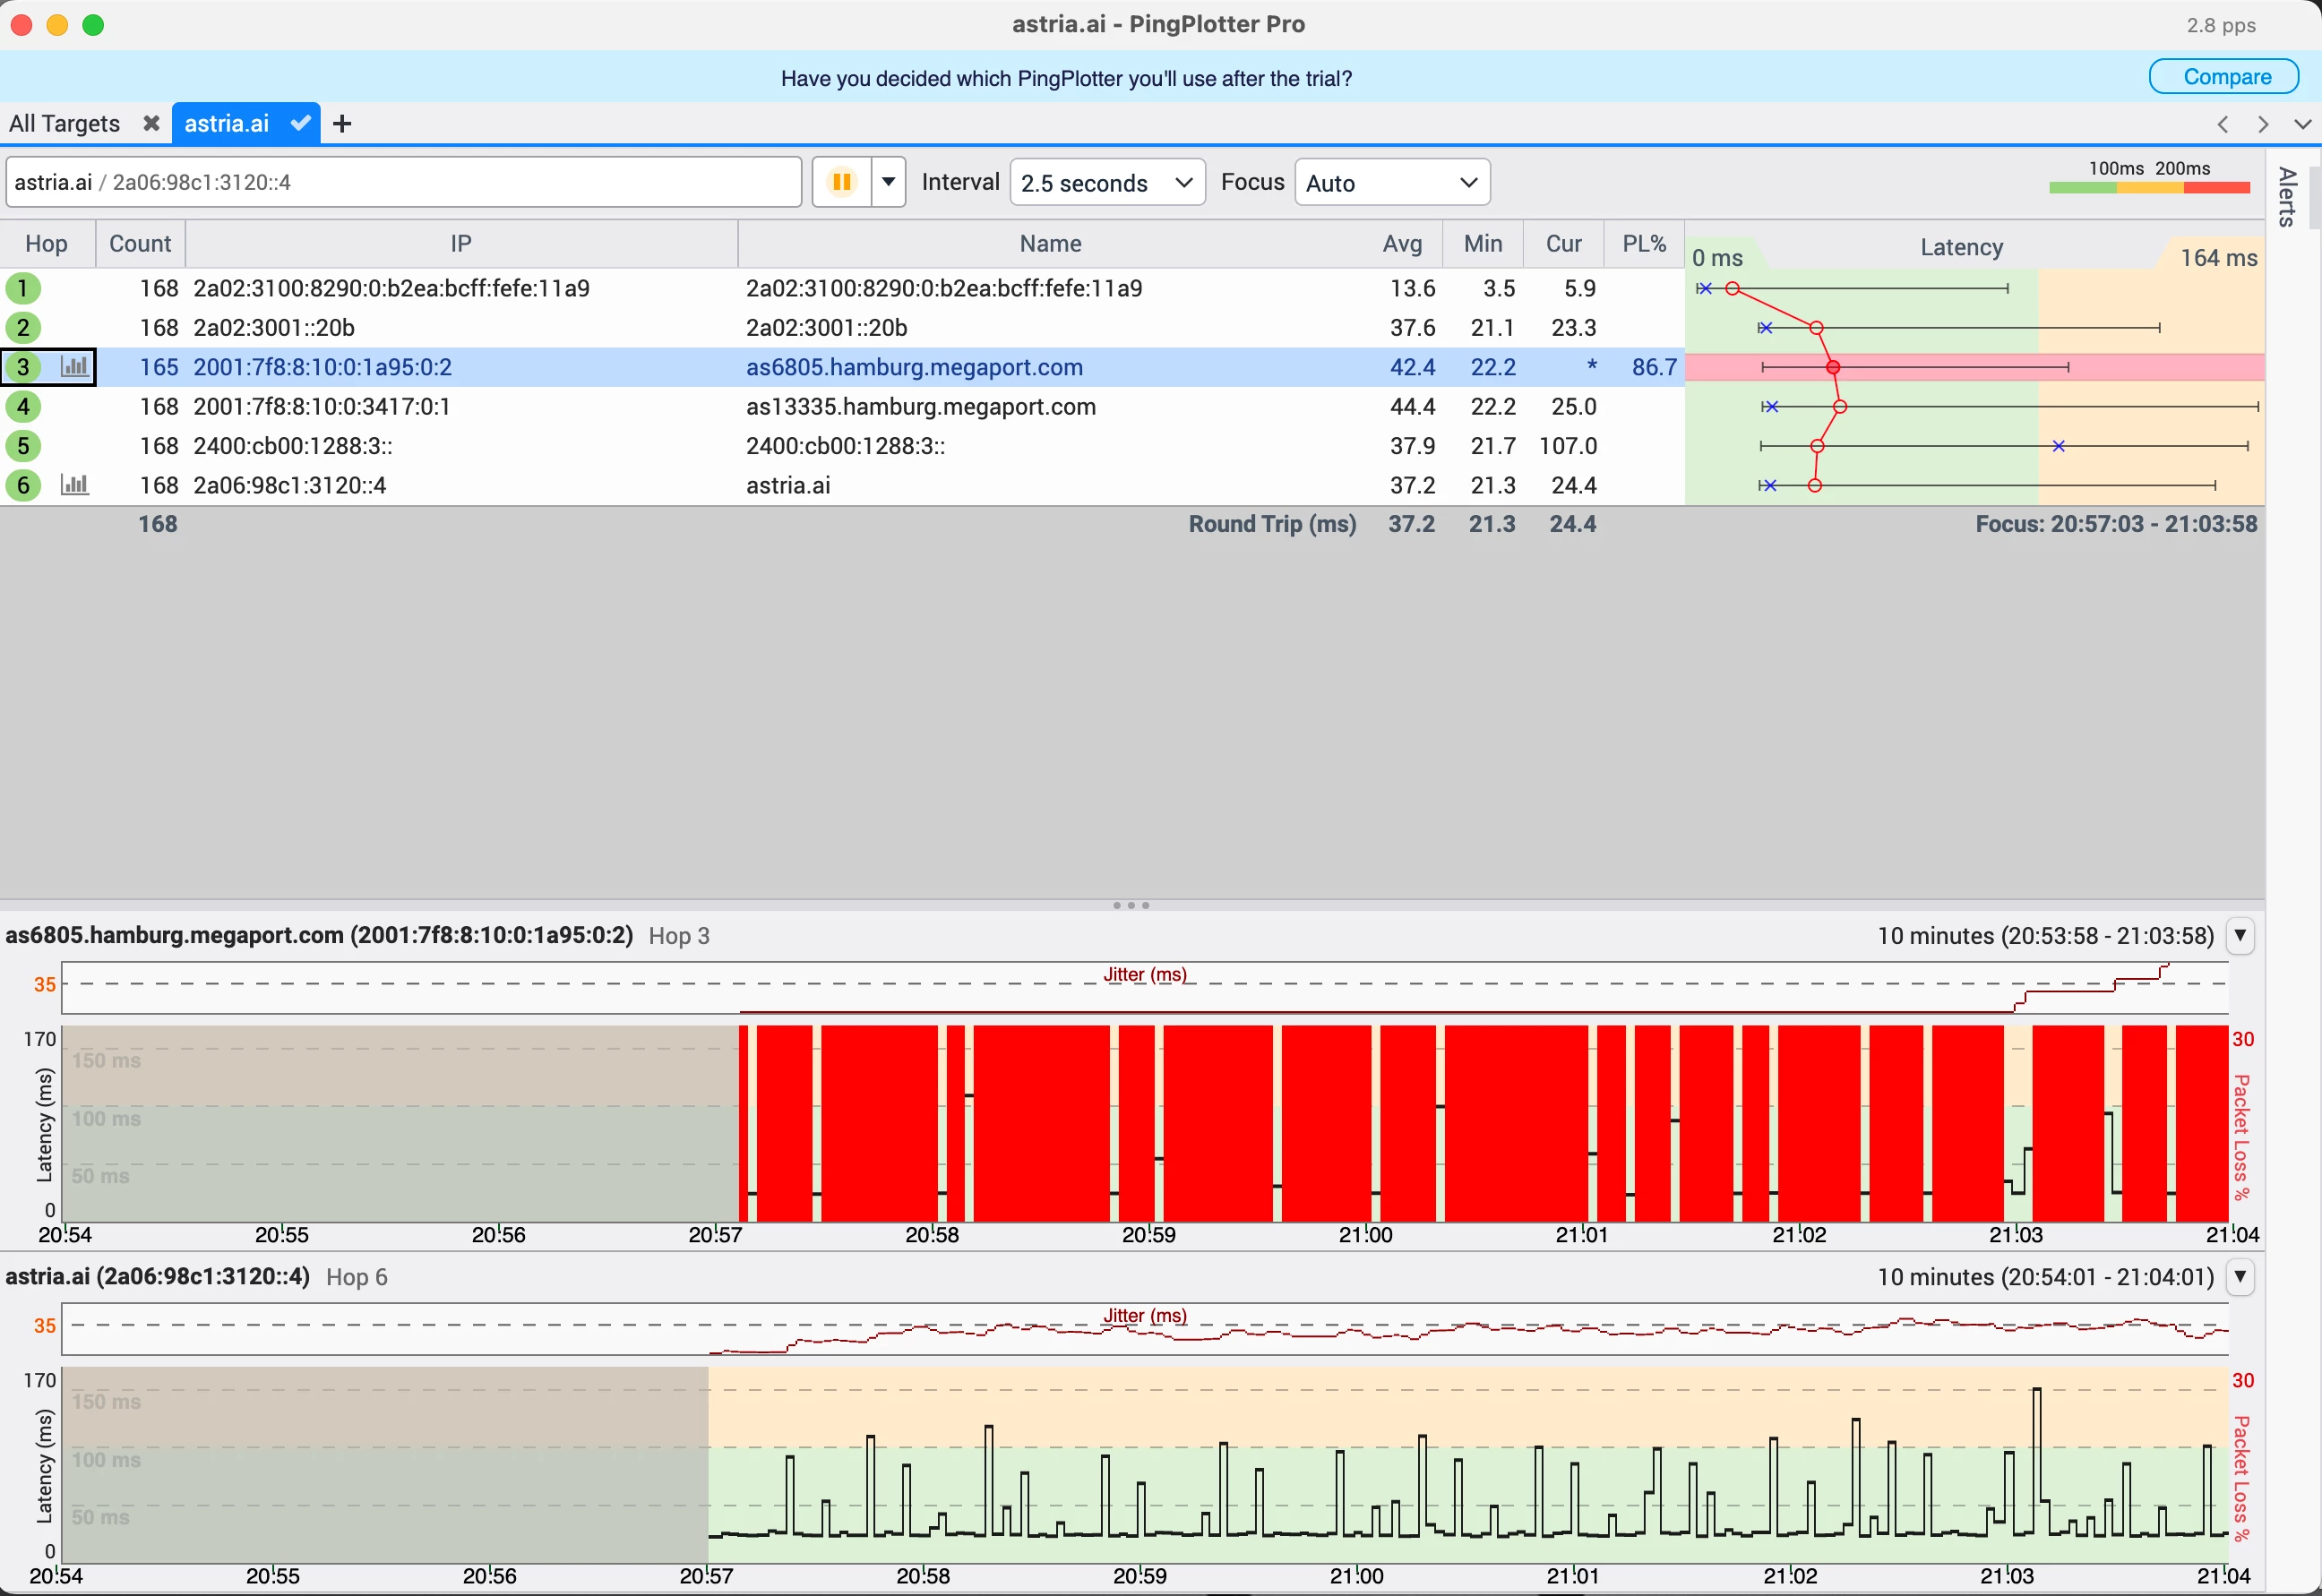Go to the next tab using right chevron
Image resolution: width=2322 pixels, height=1596 pixels.
(x=2263, y=124)
